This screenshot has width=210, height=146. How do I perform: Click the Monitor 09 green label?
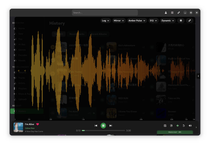click(x=175, y=132)
